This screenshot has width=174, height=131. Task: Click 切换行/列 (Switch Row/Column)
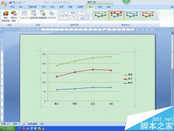coord(24,15)
